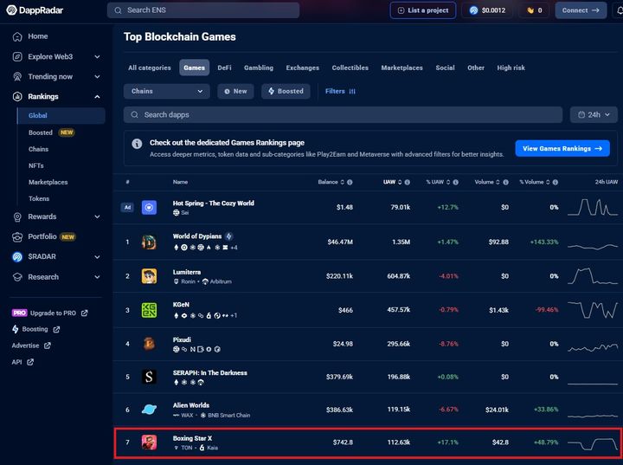Viewport: 623px width, 465px height.
Task: Select the Gambling category tab
Action: click(259, 68)
